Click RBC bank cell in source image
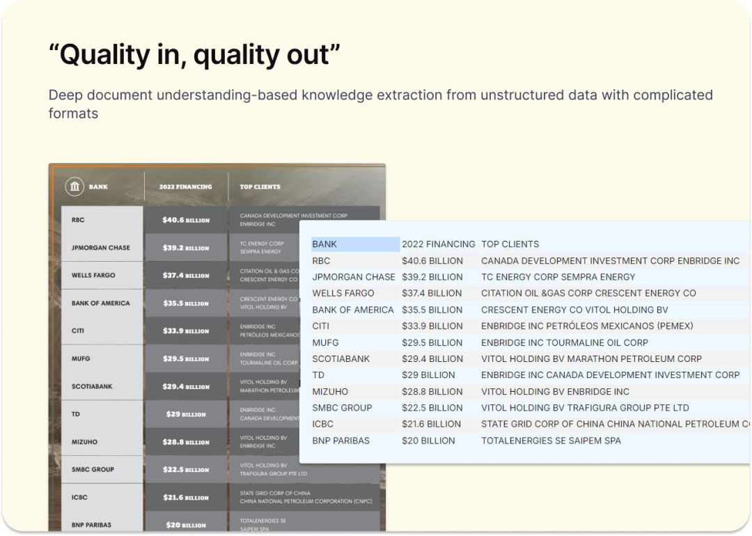This screenshot has width=752, height=536. [102, 219]
